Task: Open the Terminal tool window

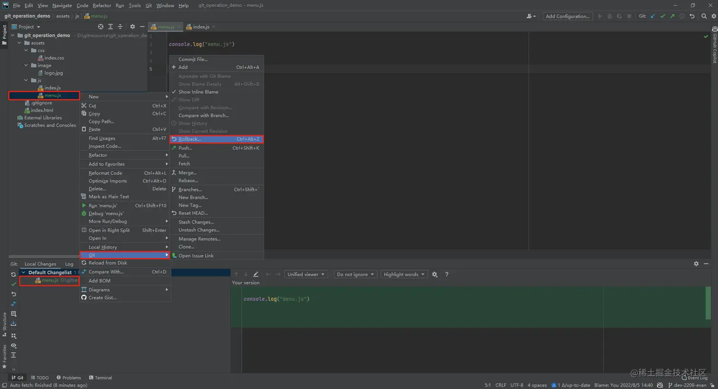Action: pos(100,378)
